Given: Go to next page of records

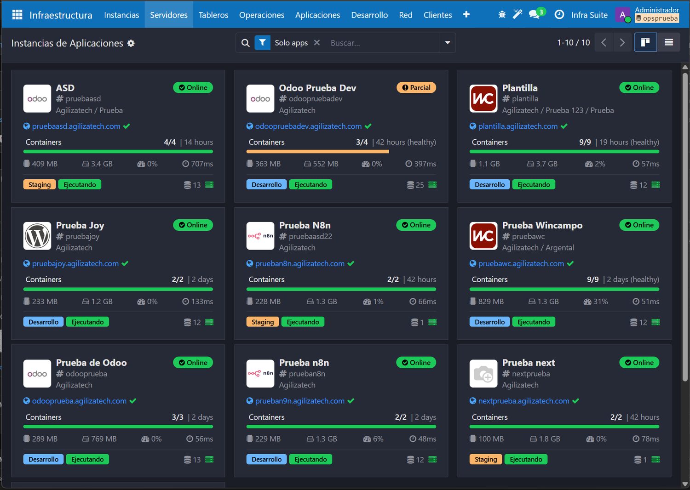Looking at the screenshot, I should coord(622,42).
